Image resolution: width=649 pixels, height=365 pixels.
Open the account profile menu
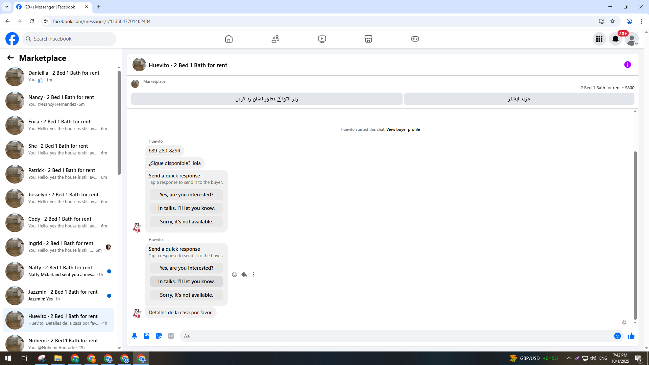click(x=632, y=39)
